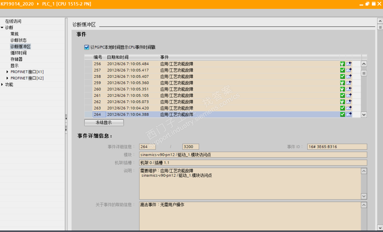The image size is (383, 232).
Task: Click the help information box scroll-up arrow
Action: [x=364, y=205]
